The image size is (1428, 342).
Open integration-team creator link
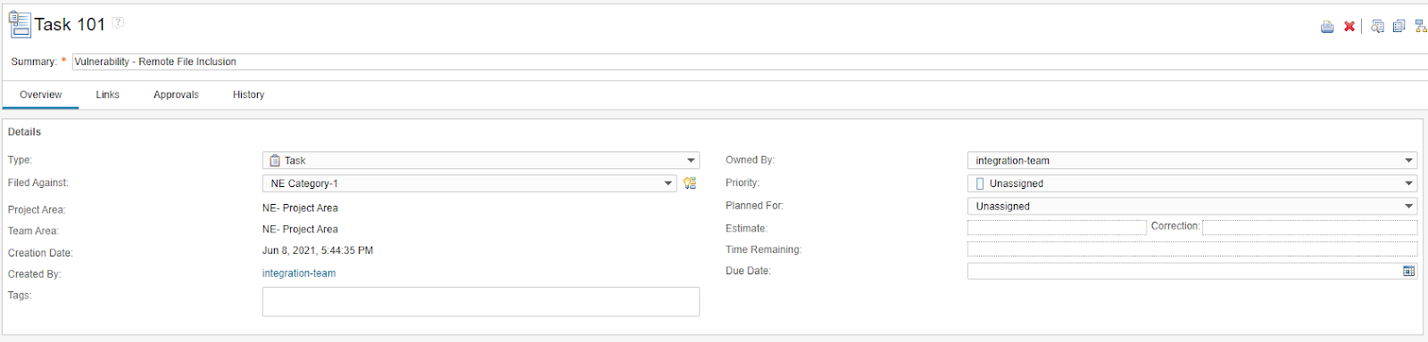299,273
